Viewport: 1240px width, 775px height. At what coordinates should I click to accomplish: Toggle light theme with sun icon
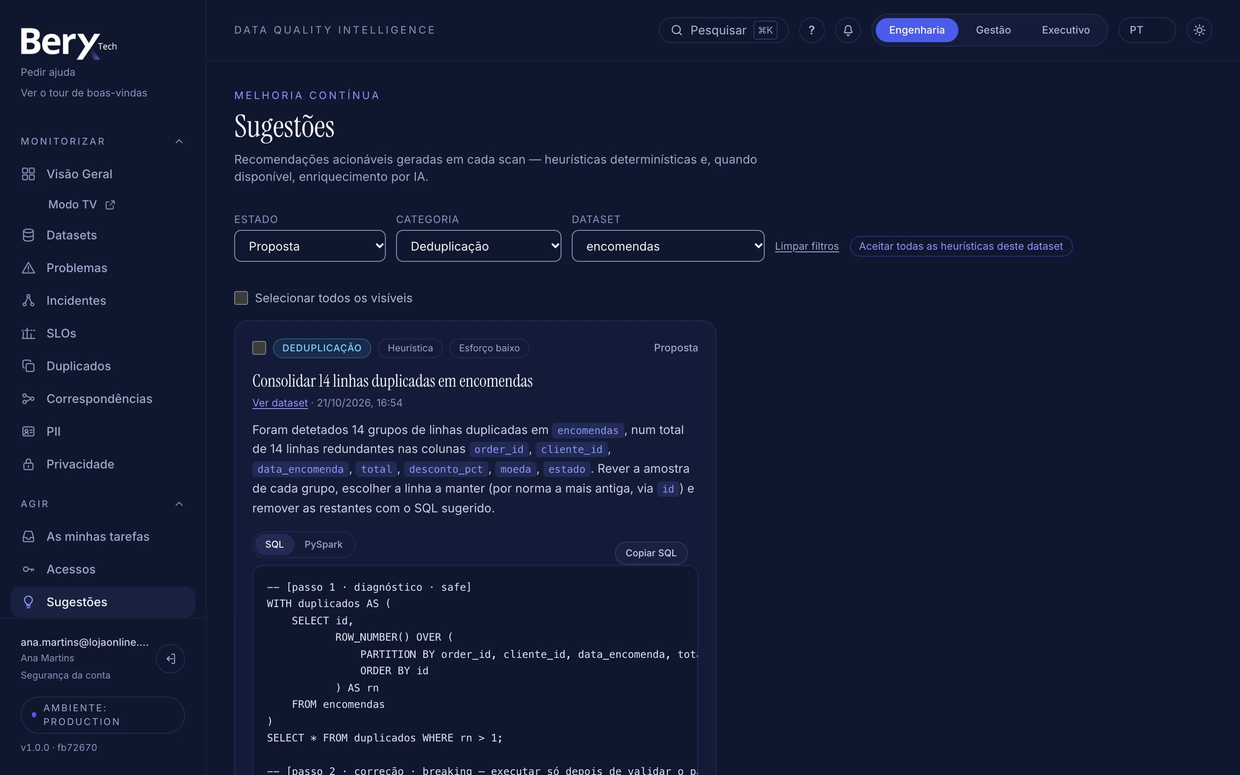pyautogui.click(x=1199, y=30)
